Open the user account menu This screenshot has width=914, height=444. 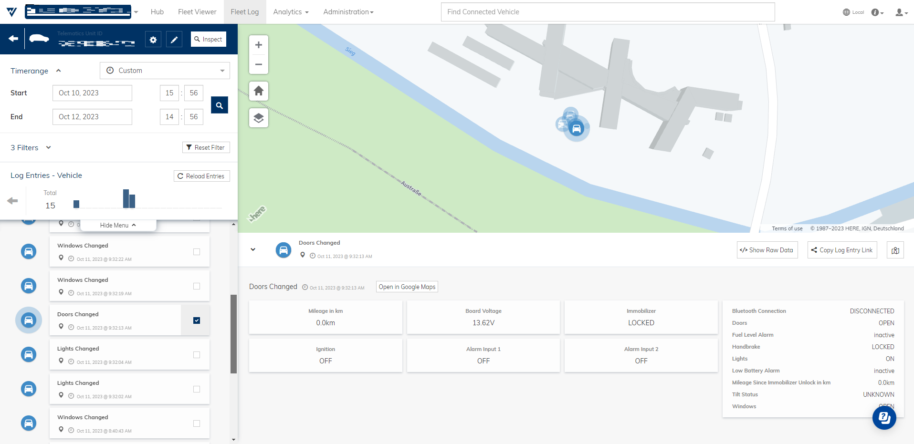[x=901, y=12]
